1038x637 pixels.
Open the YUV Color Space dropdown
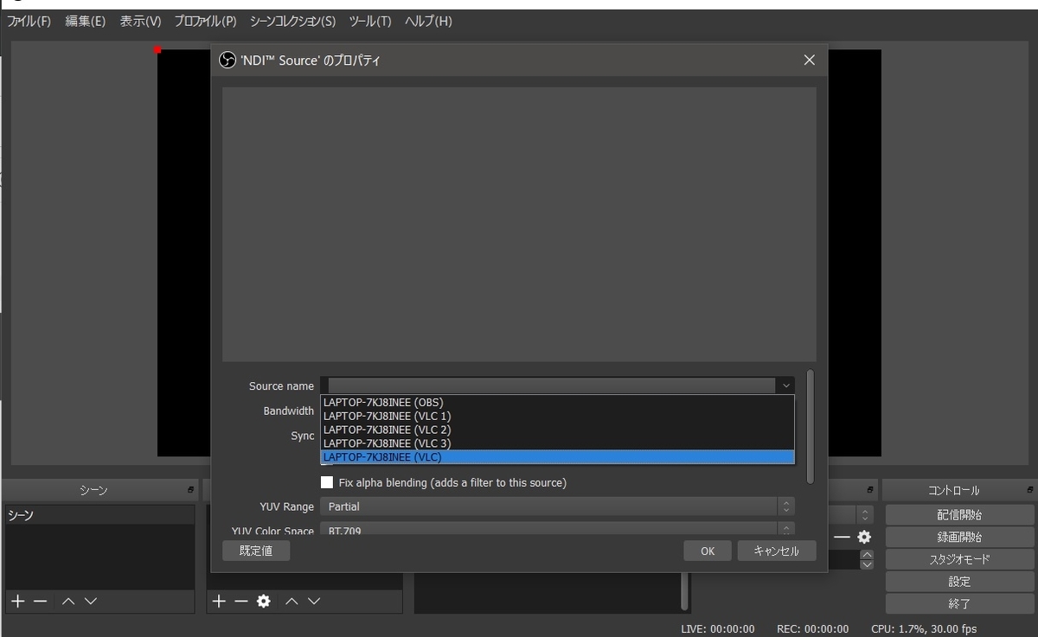pyautogui.click(x=557, y=529)
